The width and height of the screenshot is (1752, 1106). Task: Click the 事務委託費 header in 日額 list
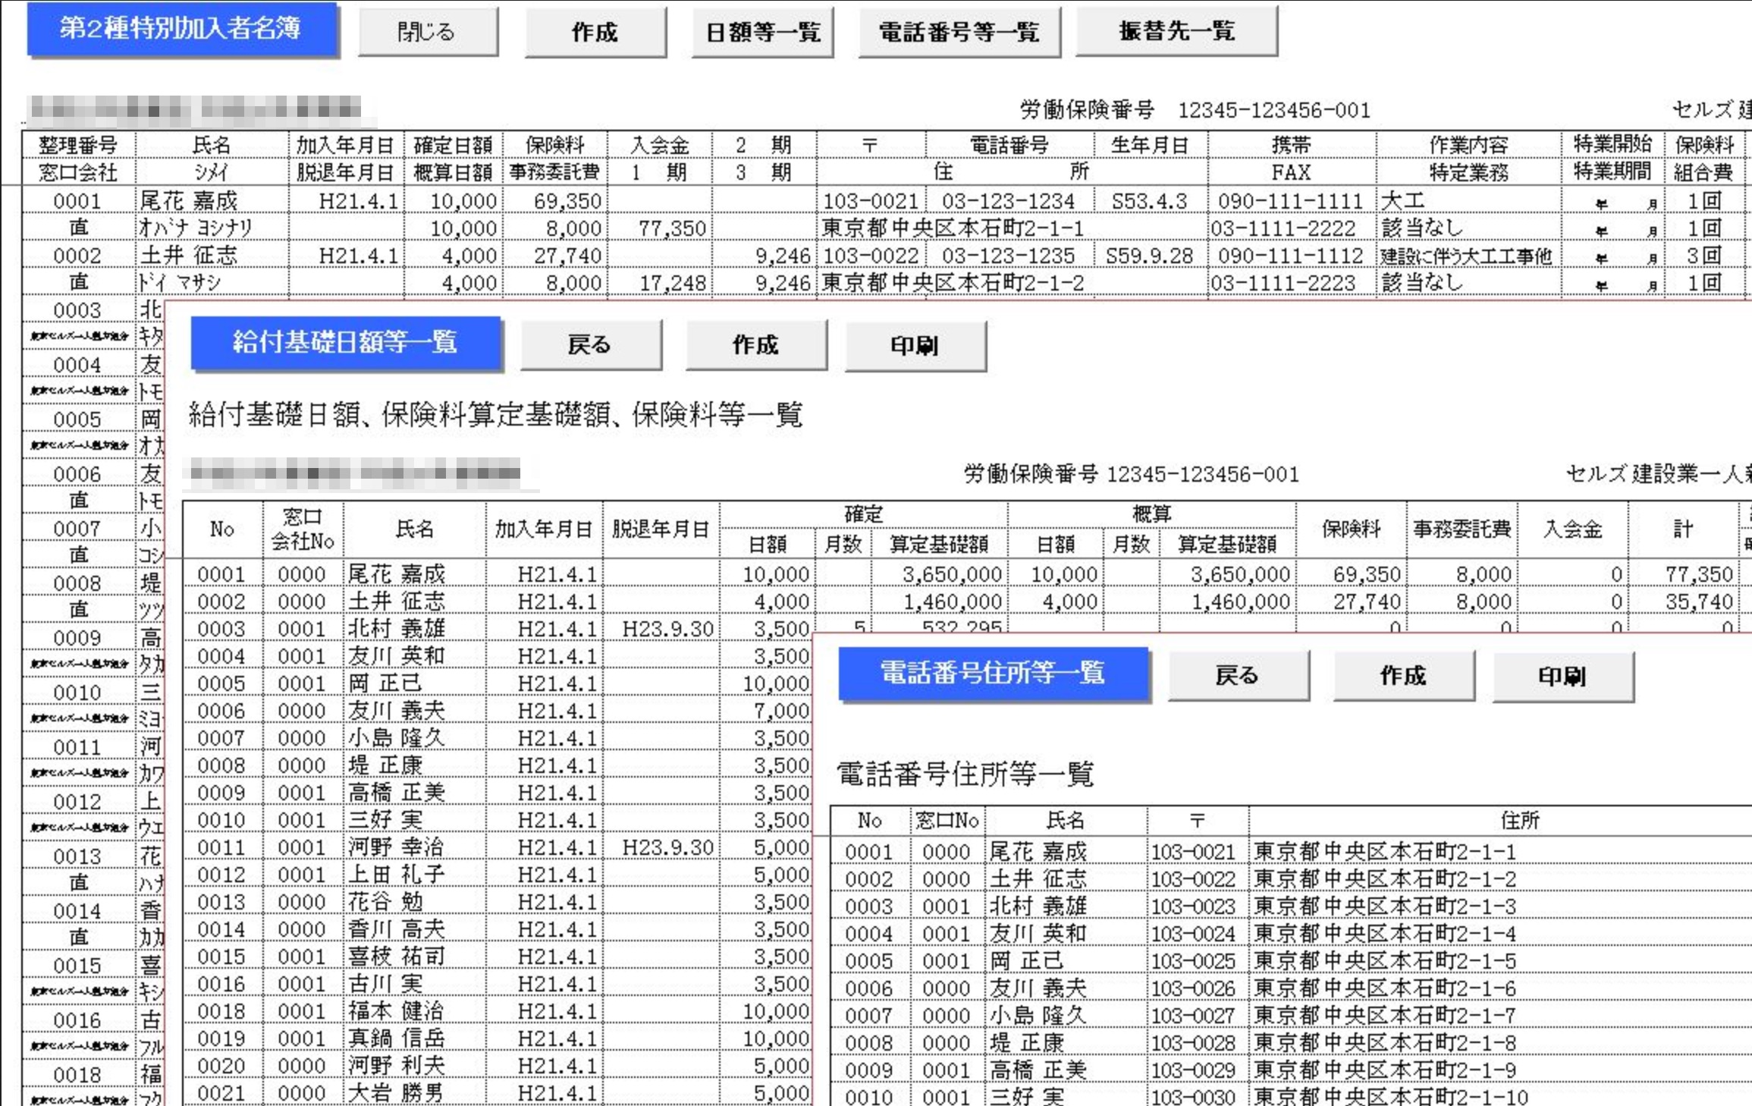click(x=1462, y=529)
